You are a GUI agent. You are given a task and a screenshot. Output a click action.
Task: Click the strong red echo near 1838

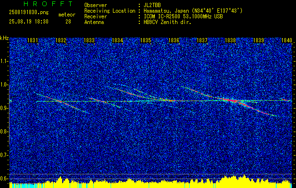click(x=232, y=100)
